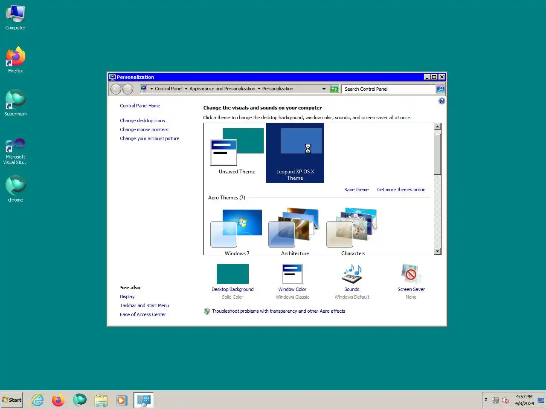The image size is (546, 409).
Task: Open the Sounds settings icon
Action: (x=352, y=274)
